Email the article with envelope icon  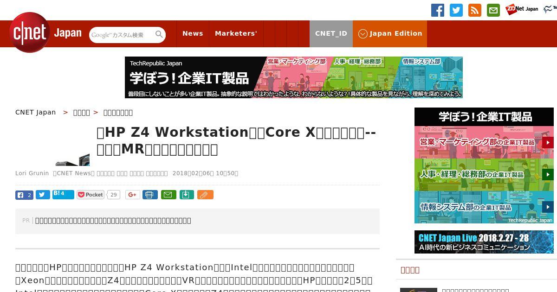pyautogui.click(x=168, y=195)
